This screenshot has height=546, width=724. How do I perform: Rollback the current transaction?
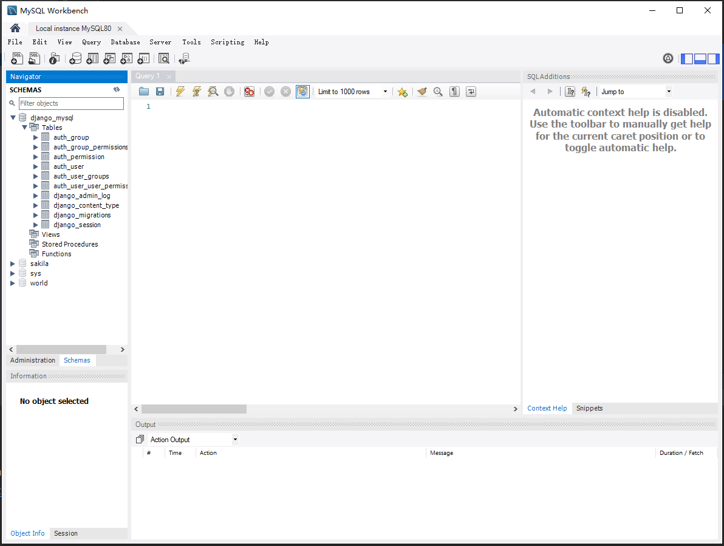coord(286,91)
